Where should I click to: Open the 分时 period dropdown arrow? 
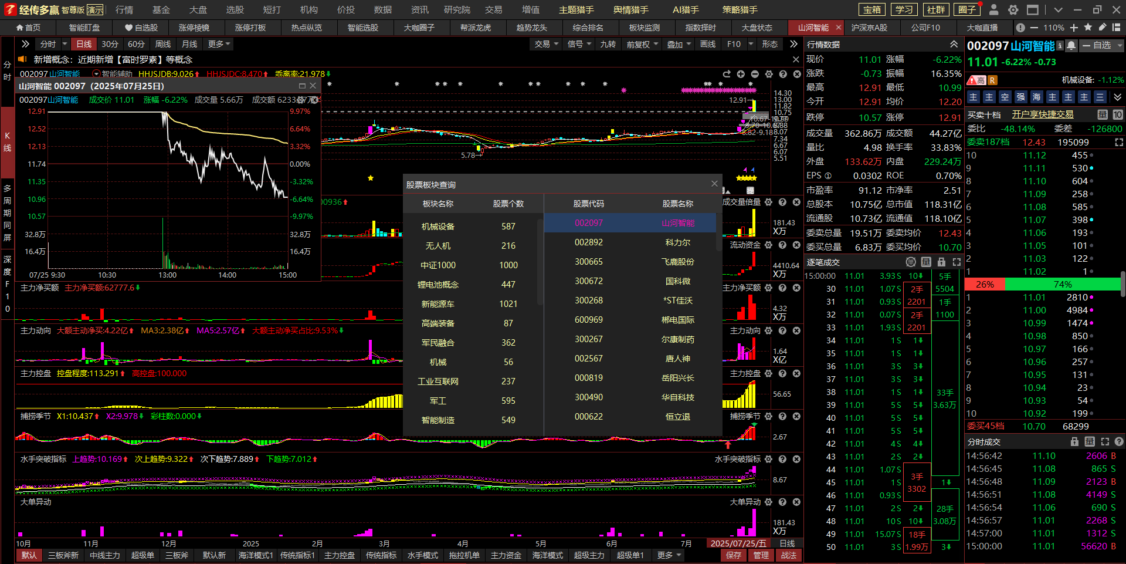[x=65, y=44]
